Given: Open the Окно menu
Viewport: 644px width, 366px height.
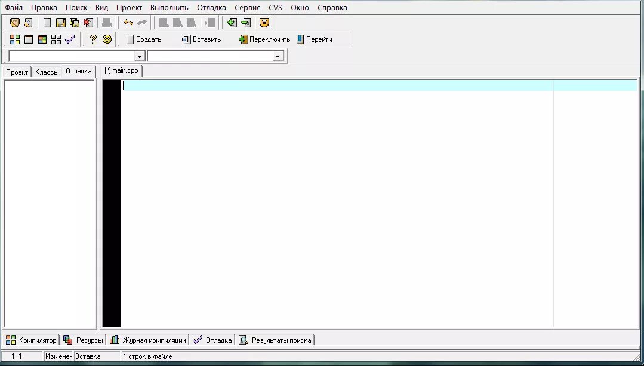Looking at the screenshot, I should (300, 7).
